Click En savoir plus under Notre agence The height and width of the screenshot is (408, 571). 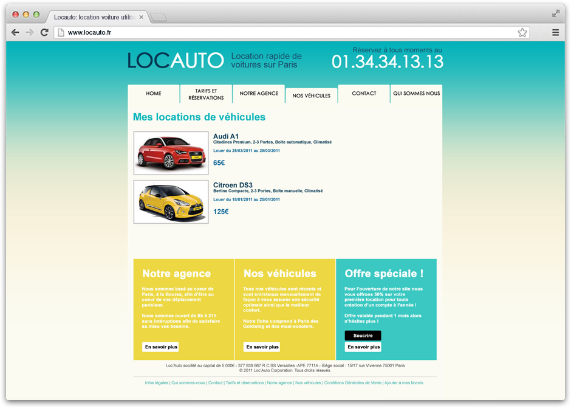click(x=161, y=347)
